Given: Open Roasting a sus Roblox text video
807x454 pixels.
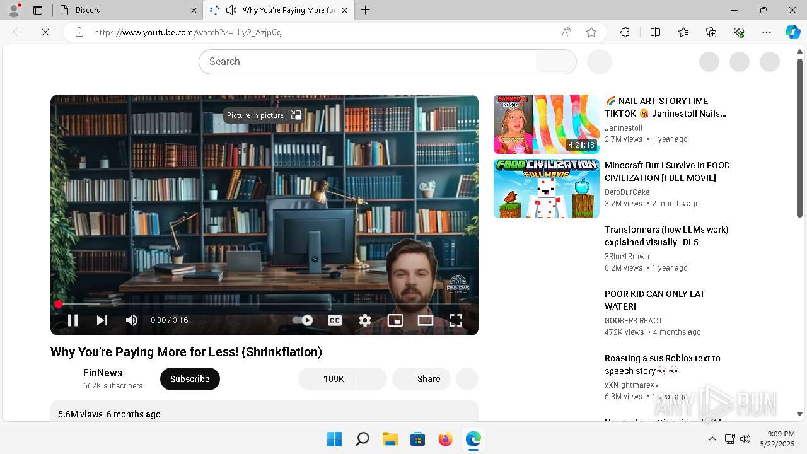Looking at the screenshot, I should pyautogui.click(x=662, y=364).
